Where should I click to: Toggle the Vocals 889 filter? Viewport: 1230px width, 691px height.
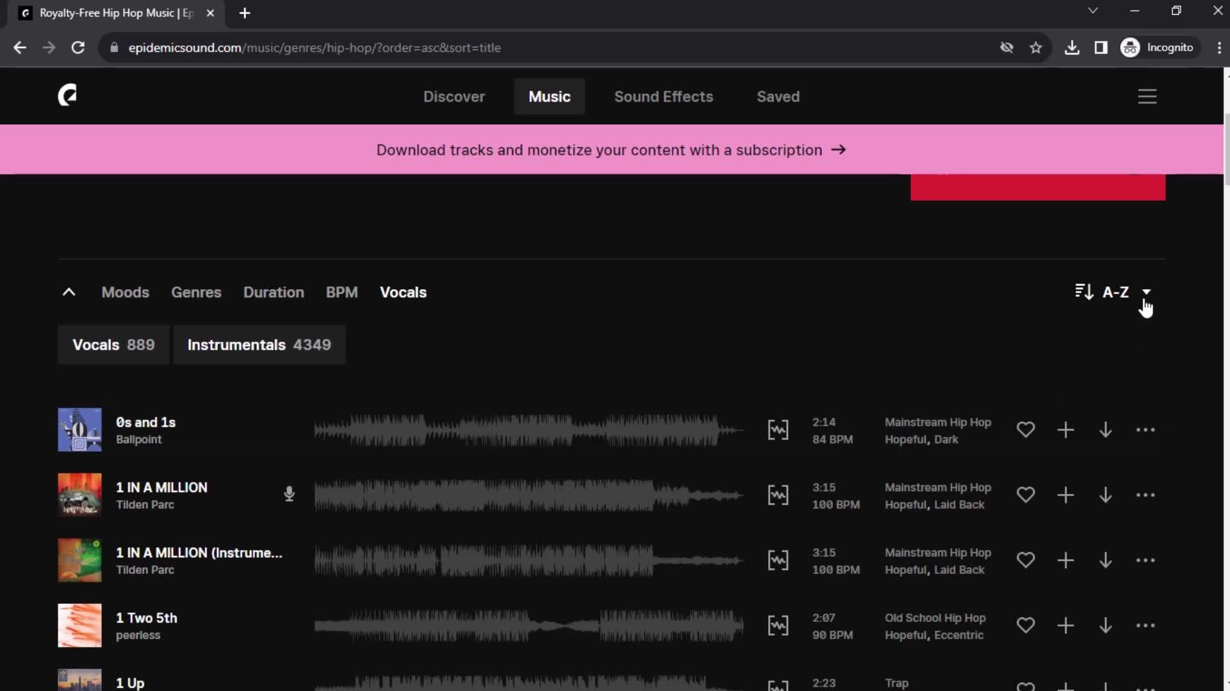click(113, 345)
